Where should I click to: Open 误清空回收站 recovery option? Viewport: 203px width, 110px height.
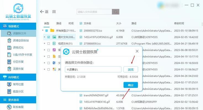19,40
